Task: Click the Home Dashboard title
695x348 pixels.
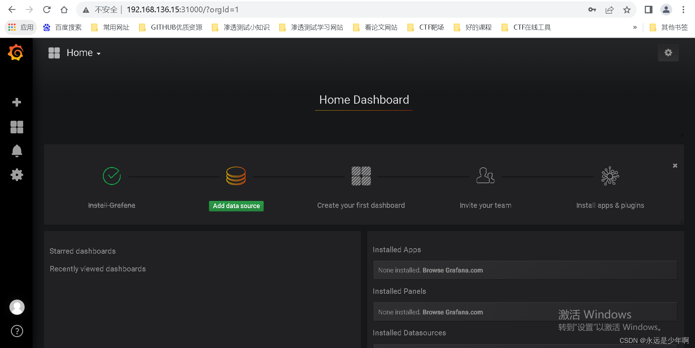Action: (x=364, y=100)
